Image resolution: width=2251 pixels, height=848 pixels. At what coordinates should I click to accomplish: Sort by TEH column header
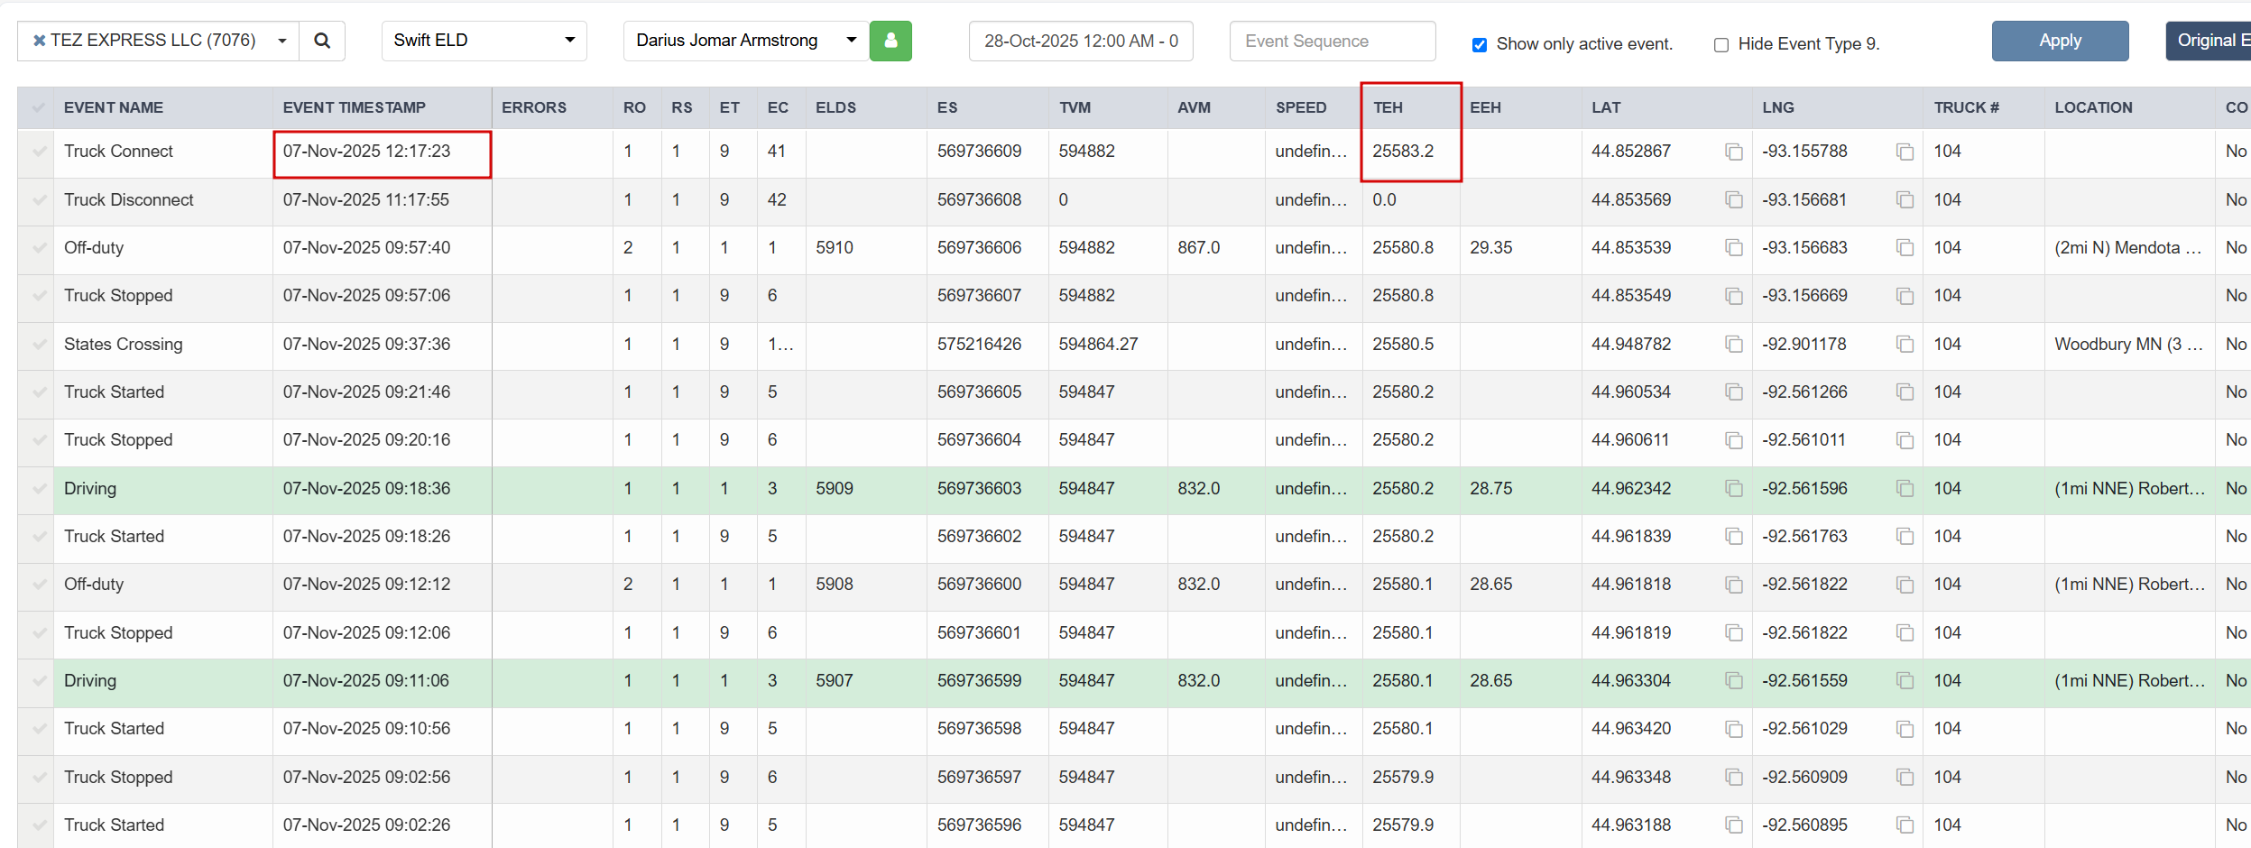pos(1388,107)
